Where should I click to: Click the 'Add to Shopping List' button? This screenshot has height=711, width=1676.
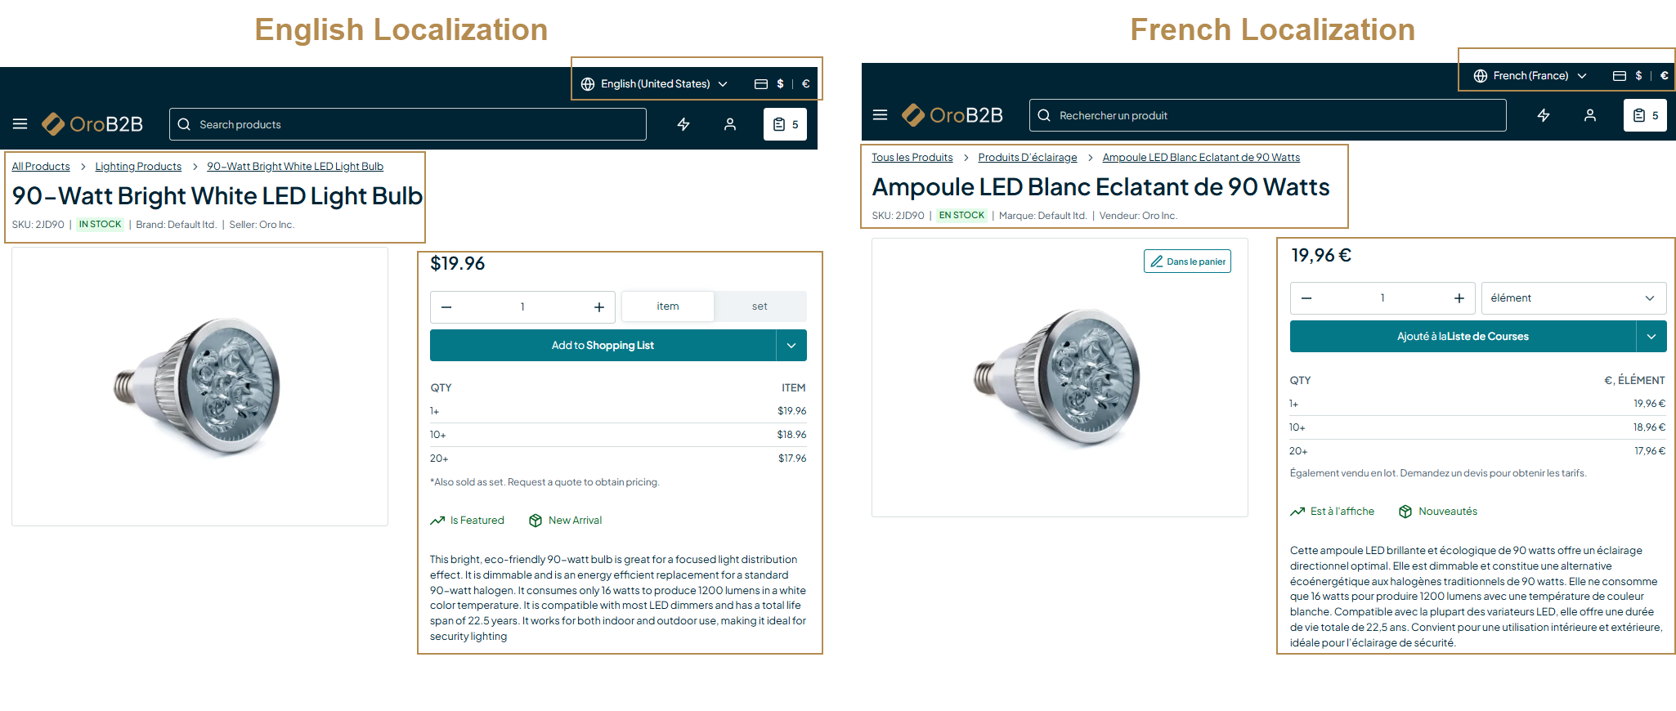tap(603, 346)
